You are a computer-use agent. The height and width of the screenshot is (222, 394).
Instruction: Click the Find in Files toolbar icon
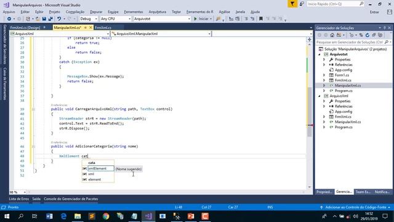click(x=218, y=19)
